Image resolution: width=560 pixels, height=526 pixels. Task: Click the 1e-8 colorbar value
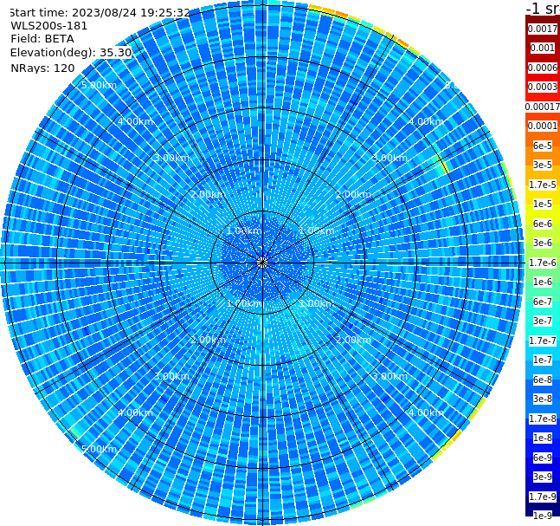(x=543, y=438)
